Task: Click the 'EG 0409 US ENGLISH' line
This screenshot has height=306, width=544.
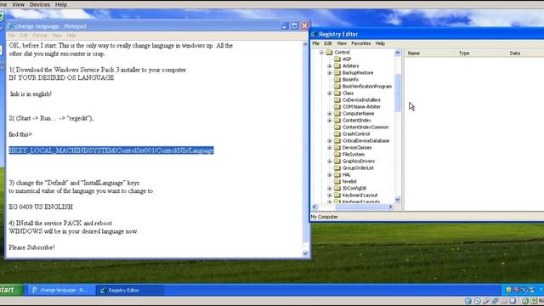Action: point(41,207)
